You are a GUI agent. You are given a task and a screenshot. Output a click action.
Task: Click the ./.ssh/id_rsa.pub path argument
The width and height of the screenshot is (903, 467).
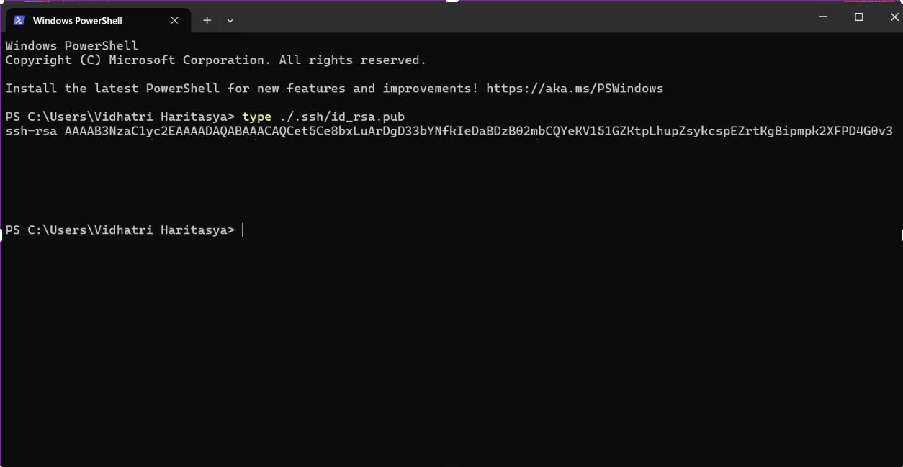(342, 117)
